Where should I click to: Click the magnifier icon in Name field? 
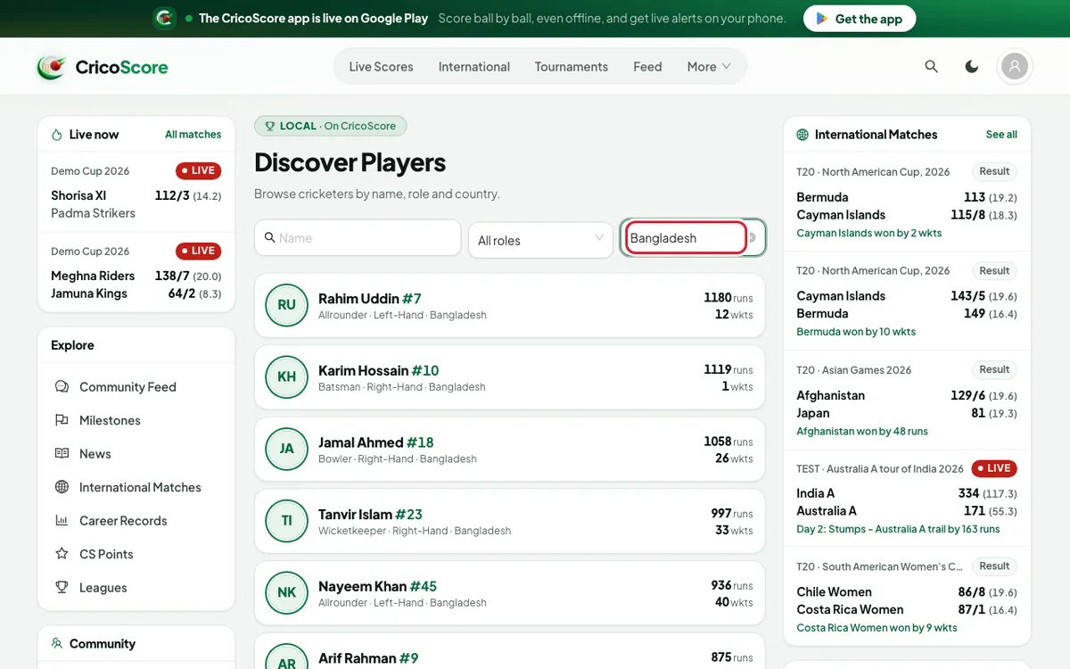pos(269,238)
